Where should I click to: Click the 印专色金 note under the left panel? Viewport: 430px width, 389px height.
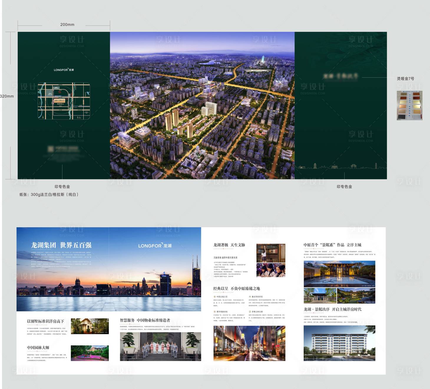click(62, 186)
